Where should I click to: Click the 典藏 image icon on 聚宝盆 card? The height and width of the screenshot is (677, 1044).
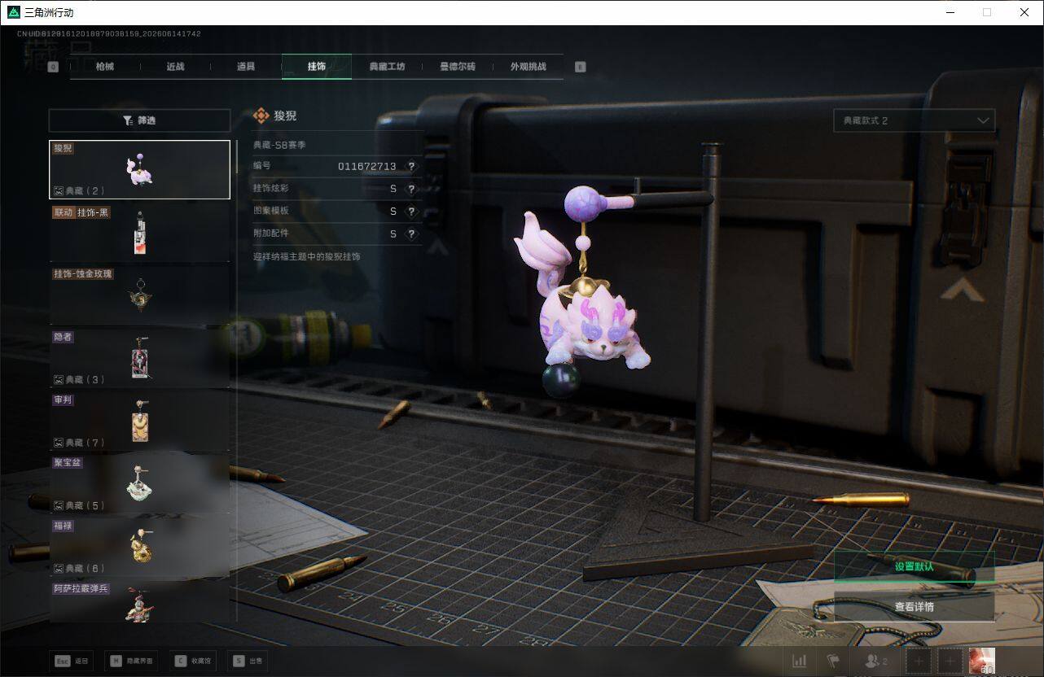59,505
